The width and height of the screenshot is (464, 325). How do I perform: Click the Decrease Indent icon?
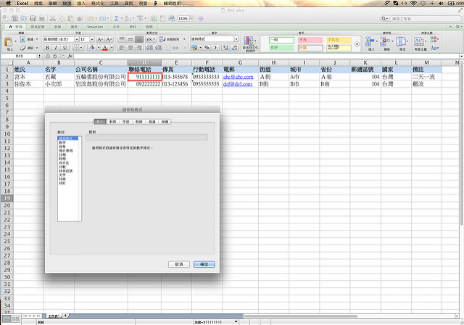point(149,48)
